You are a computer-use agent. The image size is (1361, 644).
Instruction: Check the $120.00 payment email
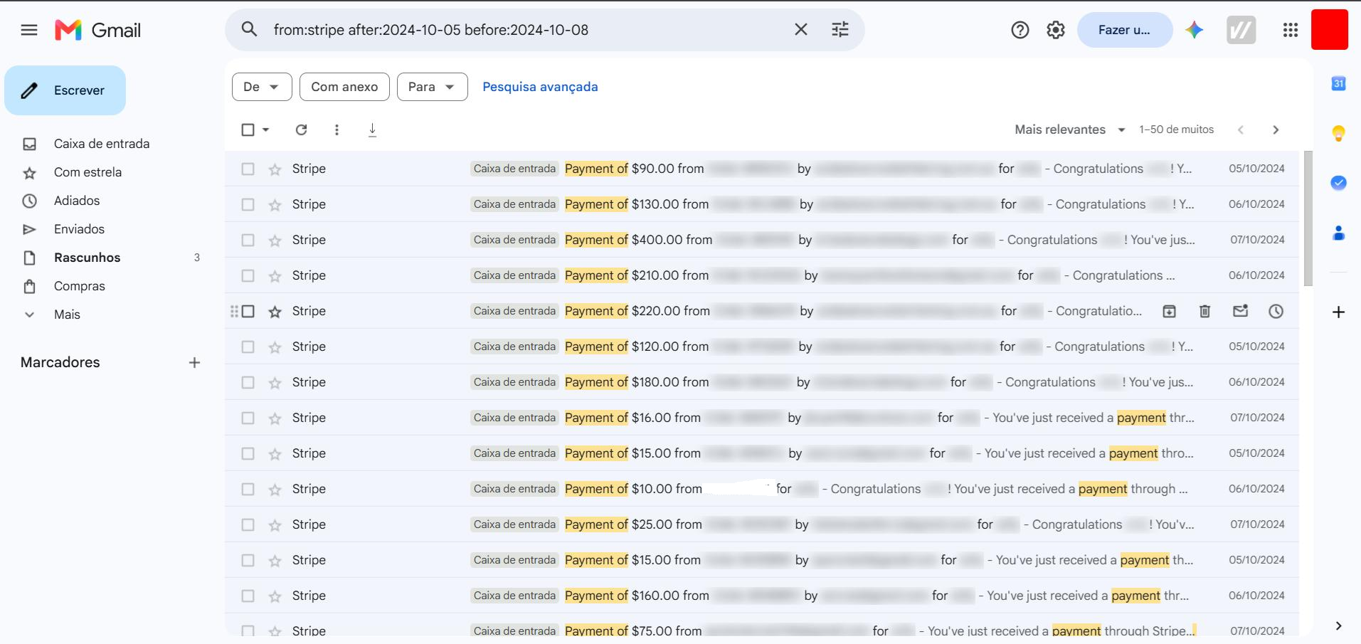click(248, 347)
